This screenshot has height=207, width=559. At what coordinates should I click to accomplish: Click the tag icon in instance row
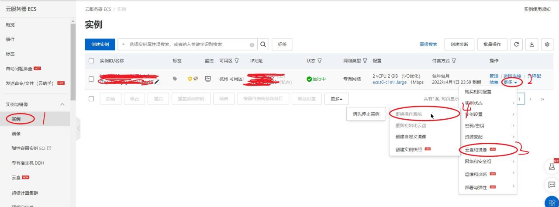[x=175, y=79]
